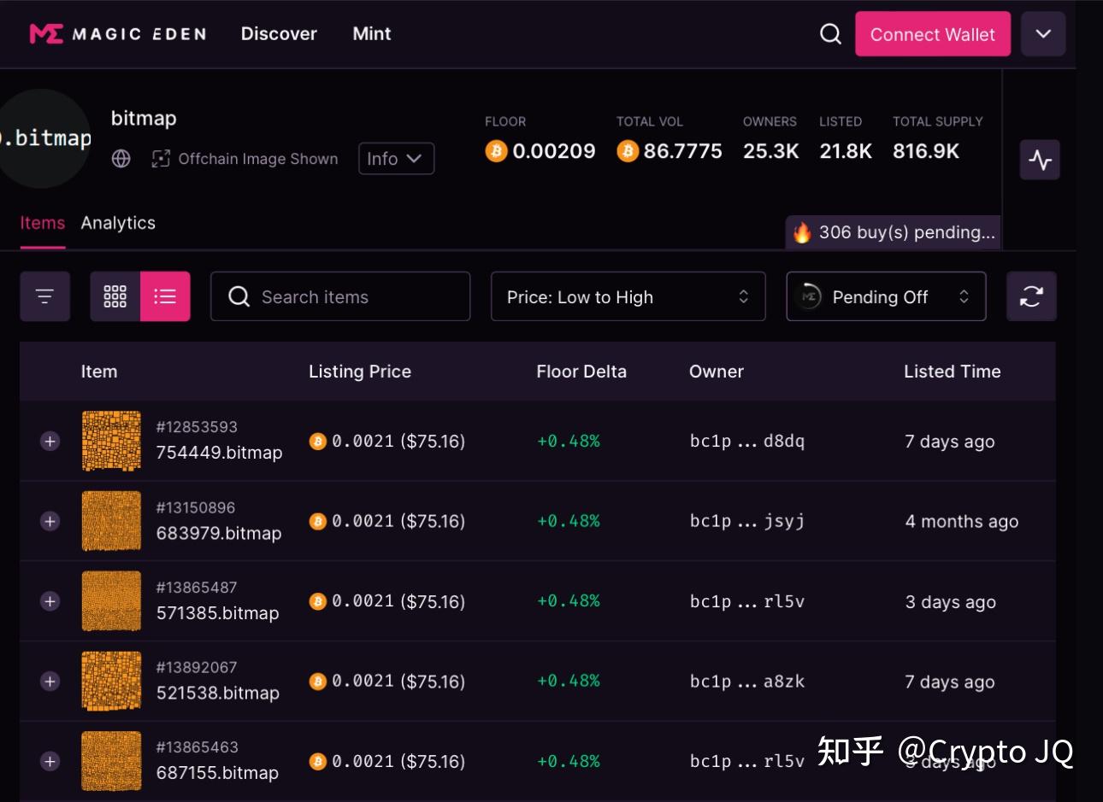Screen dimensions: 1103x802
Task: Click inside the Search items field
Action: (340, 296)
